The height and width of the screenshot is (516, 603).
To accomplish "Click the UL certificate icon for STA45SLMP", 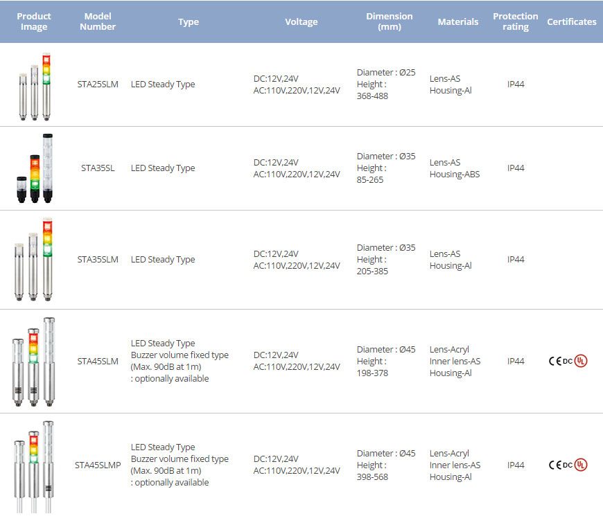I will 581,465.
